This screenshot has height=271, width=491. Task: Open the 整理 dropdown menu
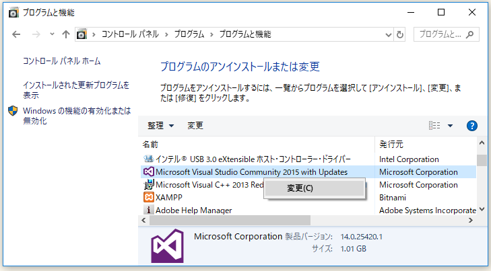point(160,126)
